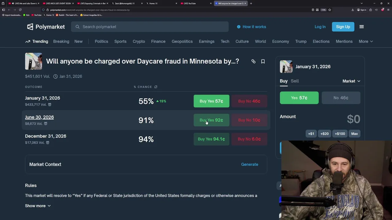Click the Max amount button
Viewport: 392px width, 220px height.
coord(354,134)
